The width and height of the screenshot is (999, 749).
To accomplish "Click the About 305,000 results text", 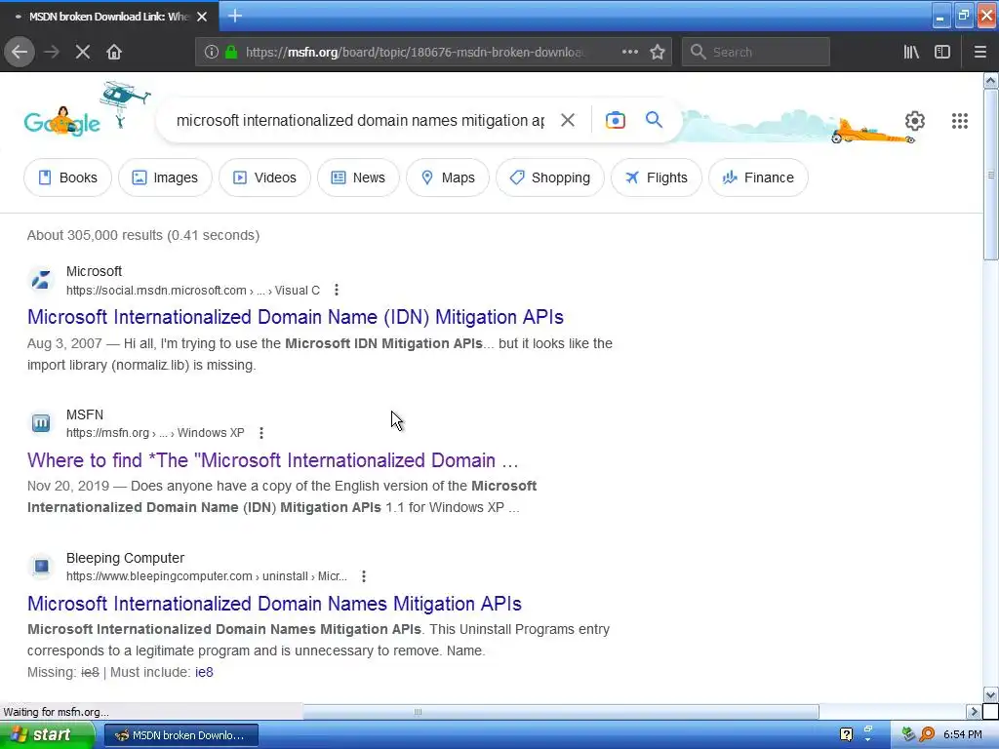I will pyautogui.click(x=143, y=235).
